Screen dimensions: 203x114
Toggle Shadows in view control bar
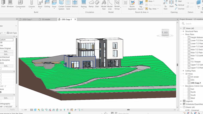42,110
